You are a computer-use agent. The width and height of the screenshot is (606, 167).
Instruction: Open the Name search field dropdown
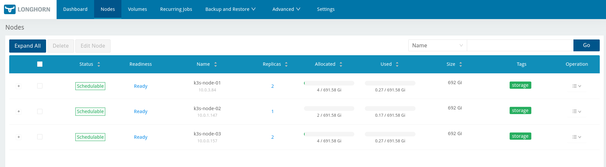pyautogui.click(x=437, y=46)
